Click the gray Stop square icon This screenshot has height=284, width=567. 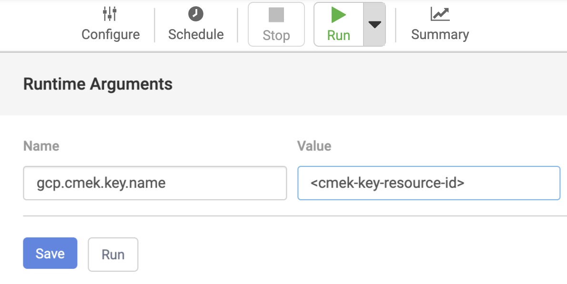click(x=276, y=14)
